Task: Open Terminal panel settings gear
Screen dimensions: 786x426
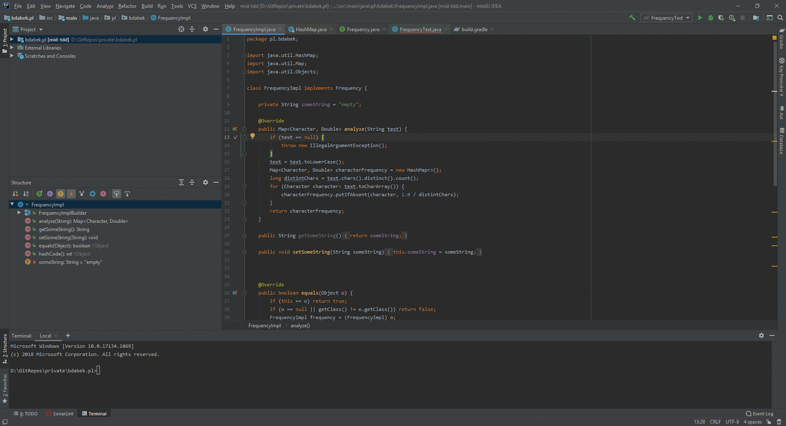Action: [761, 336]
